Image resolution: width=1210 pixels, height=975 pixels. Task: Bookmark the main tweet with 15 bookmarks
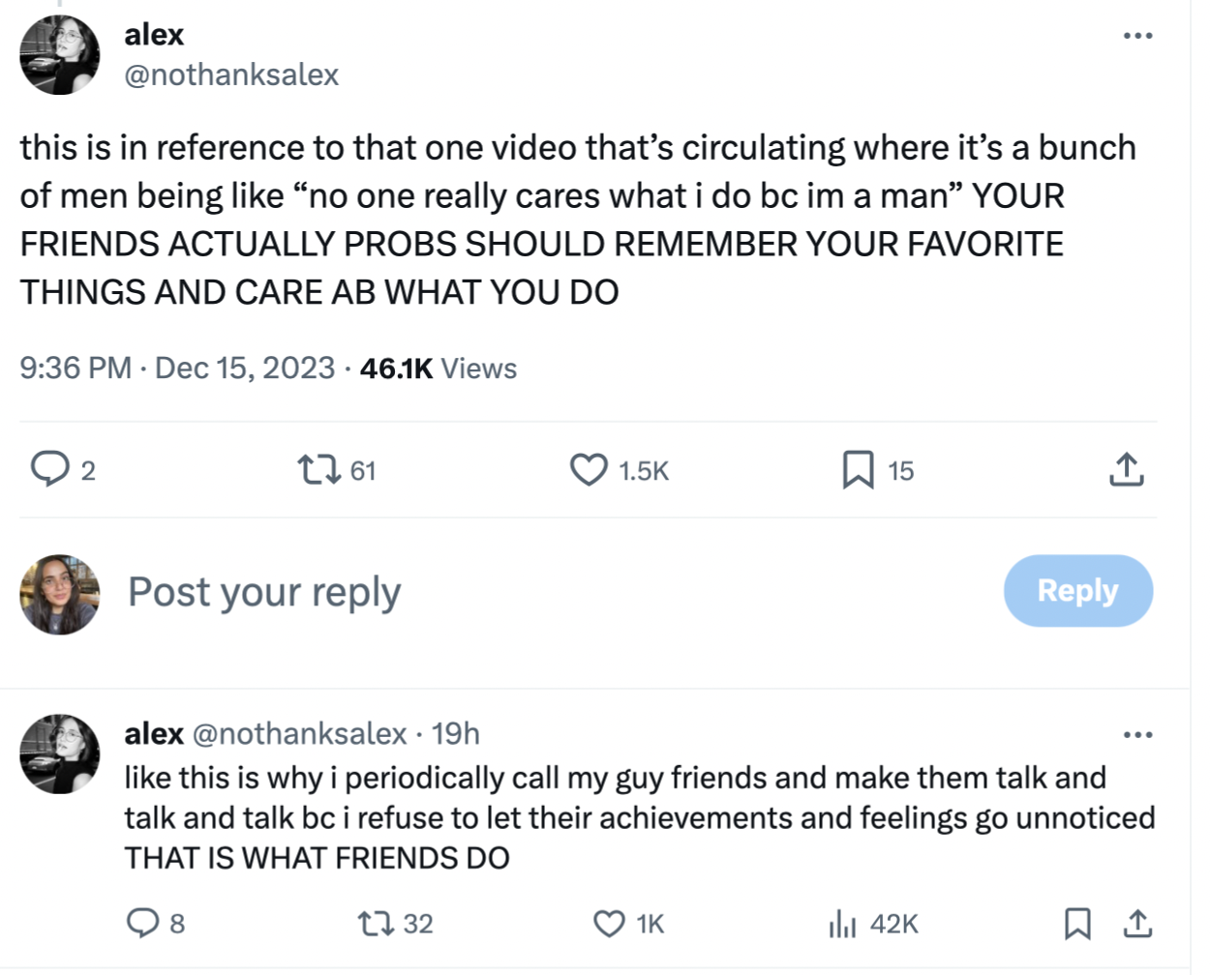[x=859, y=470]
